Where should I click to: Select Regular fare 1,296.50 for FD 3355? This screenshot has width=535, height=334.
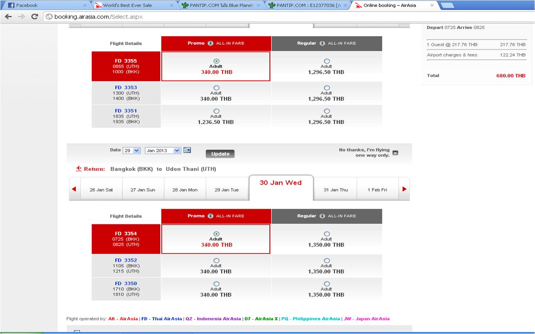pos(326,61)
